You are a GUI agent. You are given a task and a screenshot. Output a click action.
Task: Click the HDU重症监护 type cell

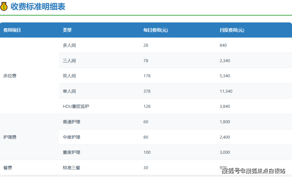[x=79, y=107]
